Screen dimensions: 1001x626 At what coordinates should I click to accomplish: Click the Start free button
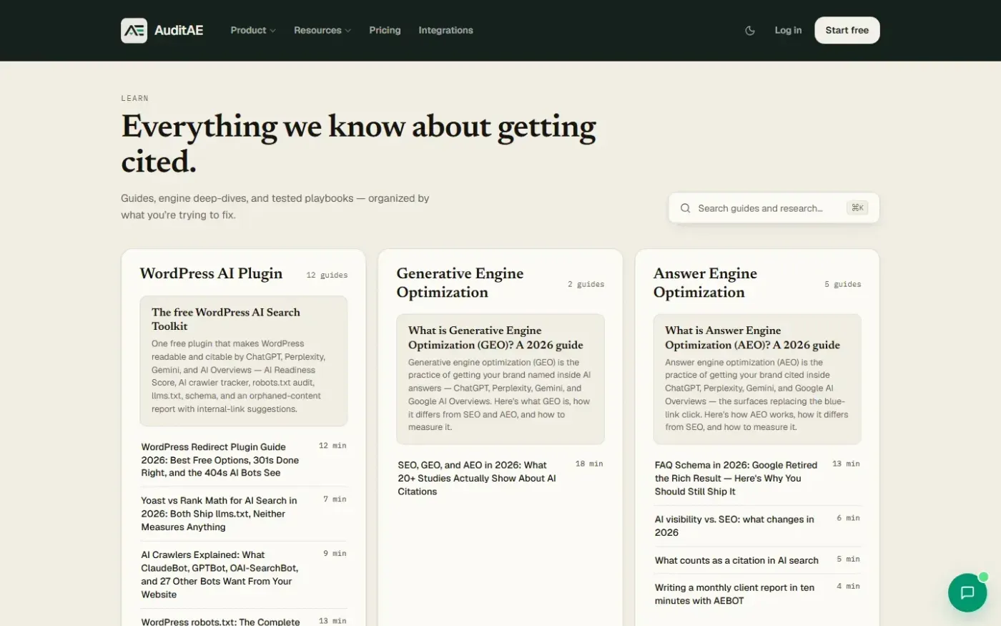coord(847,30)
